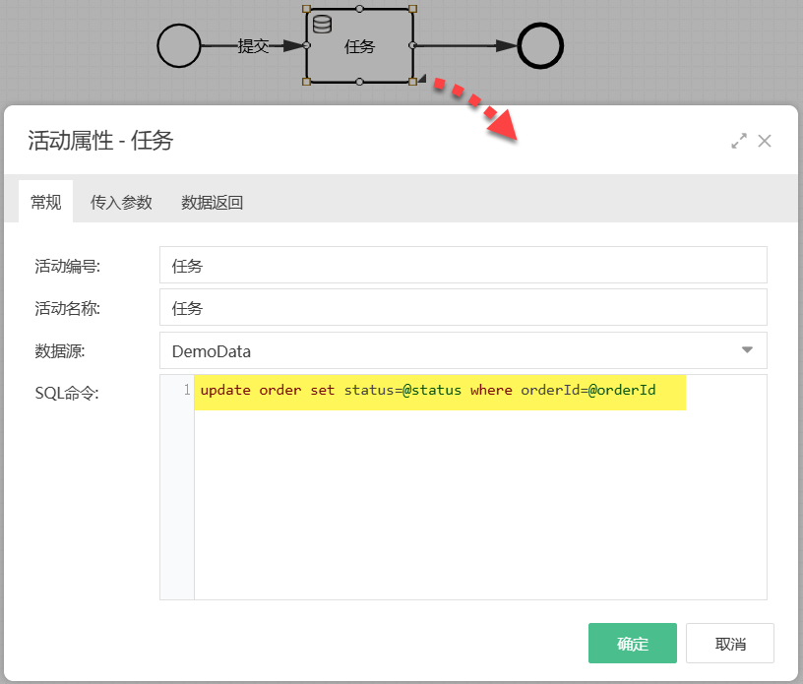Select the end event circle in the flowchart

coord(539,45)
